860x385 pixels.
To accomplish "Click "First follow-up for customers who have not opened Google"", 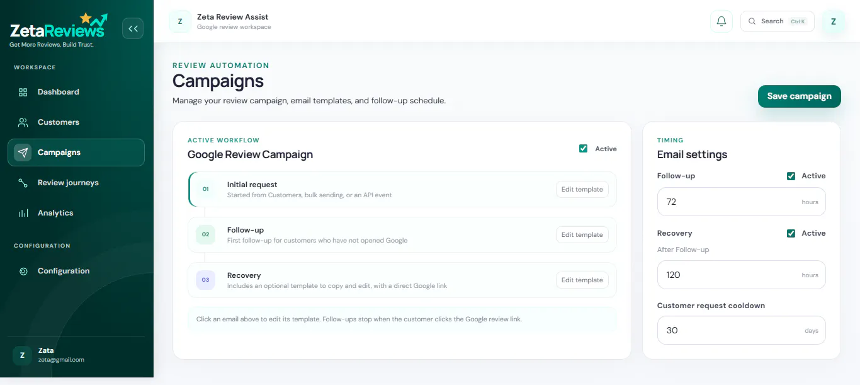I will pyautogui.click(x=317, y=240).
